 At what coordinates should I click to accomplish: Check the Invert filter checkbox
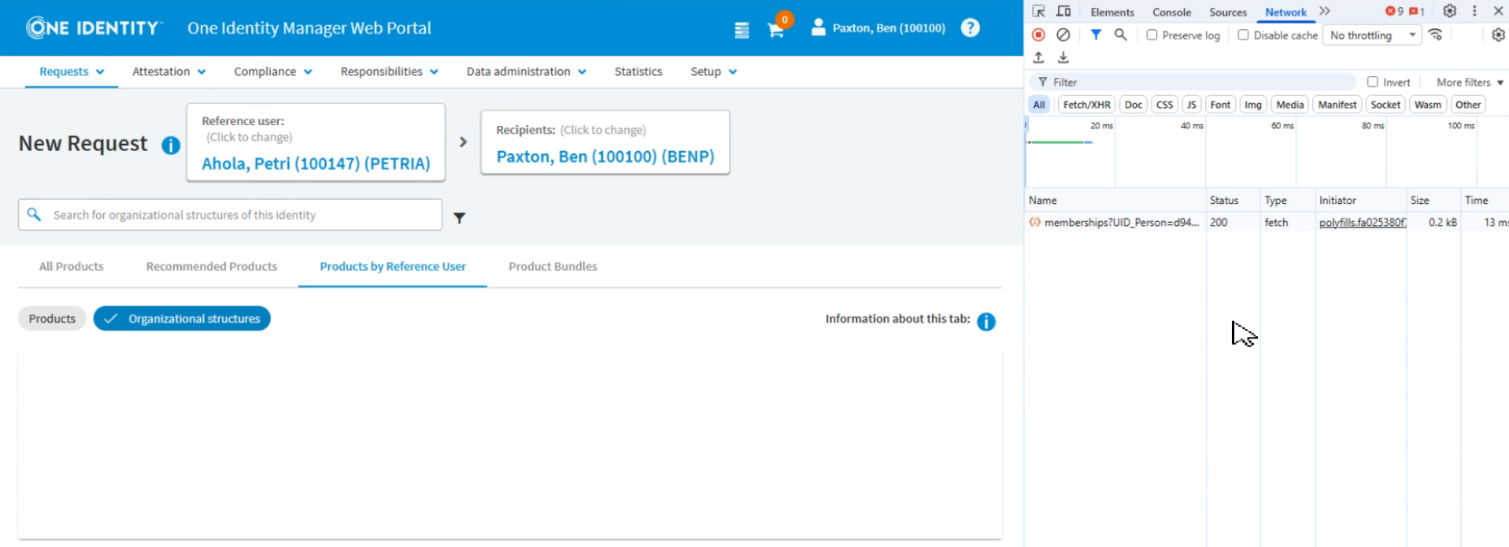click(x=1372, y=82)
